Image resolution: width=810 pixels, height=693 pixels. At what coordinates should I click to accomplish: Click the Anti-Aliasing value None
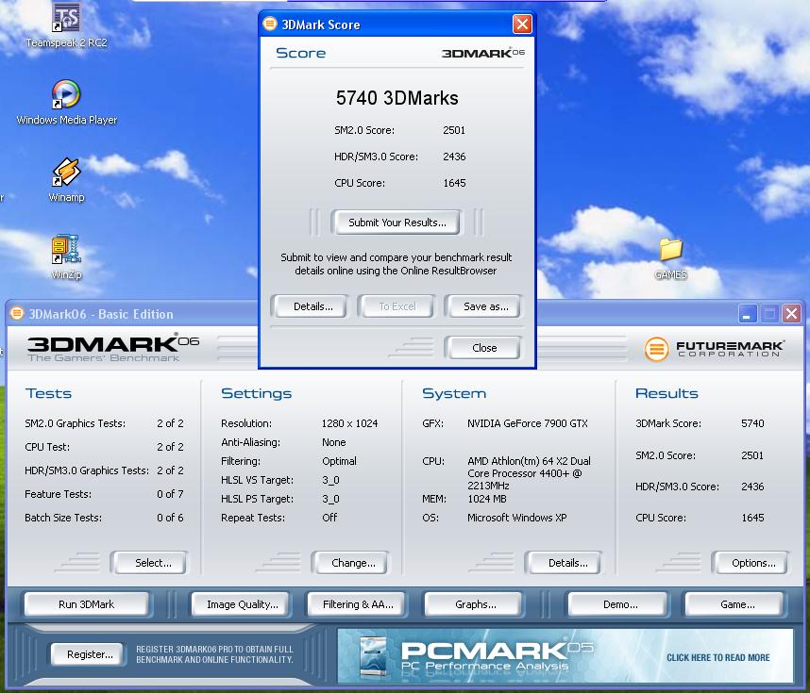[333, 442]
